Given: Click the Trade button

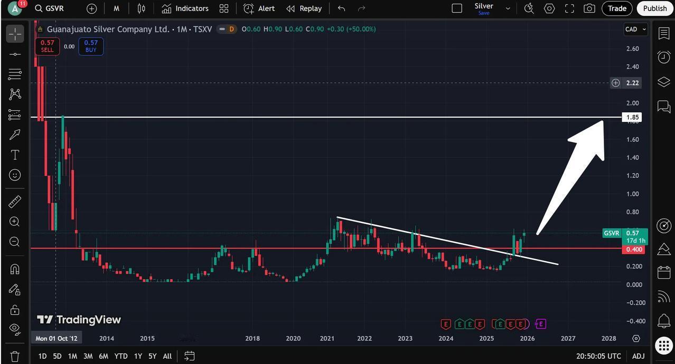Looking at the screenshot, I should coord(617,8).
